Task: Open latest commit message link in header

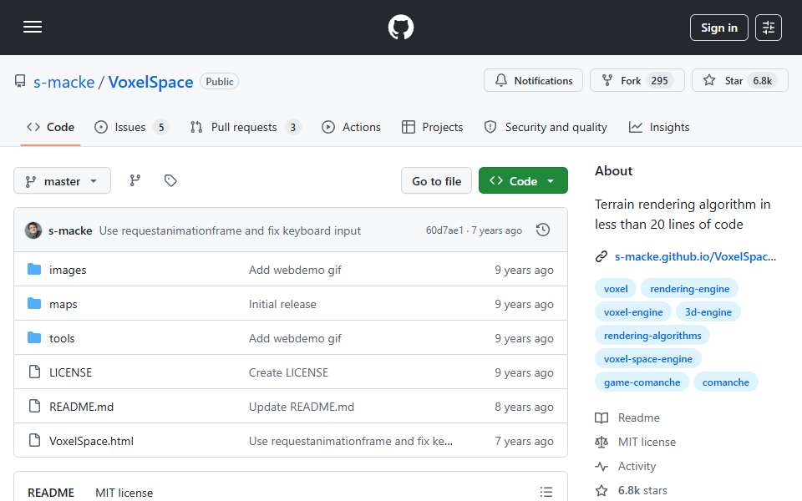Action: point(230,231)
